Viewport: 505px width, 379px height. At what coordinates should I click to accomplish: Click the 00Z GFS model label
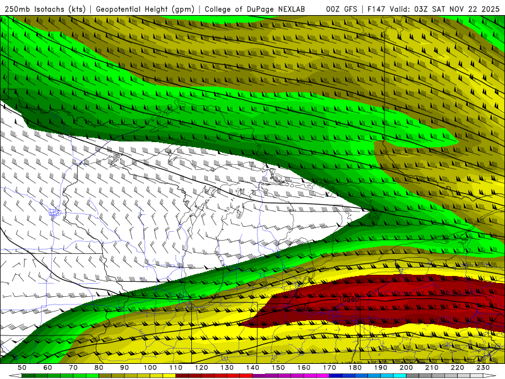[x=342, y=9]
